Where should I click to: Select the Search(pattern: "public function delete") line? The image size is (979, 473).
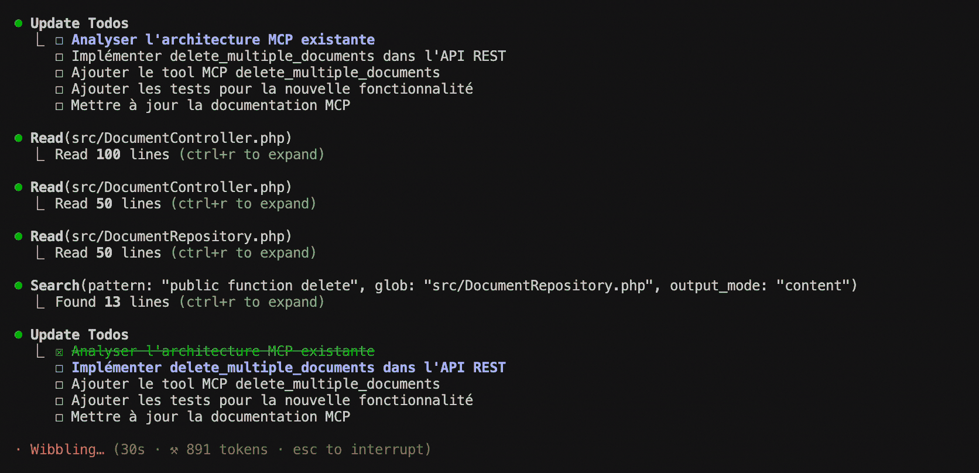pyautogui.click(x=444, y=286)
